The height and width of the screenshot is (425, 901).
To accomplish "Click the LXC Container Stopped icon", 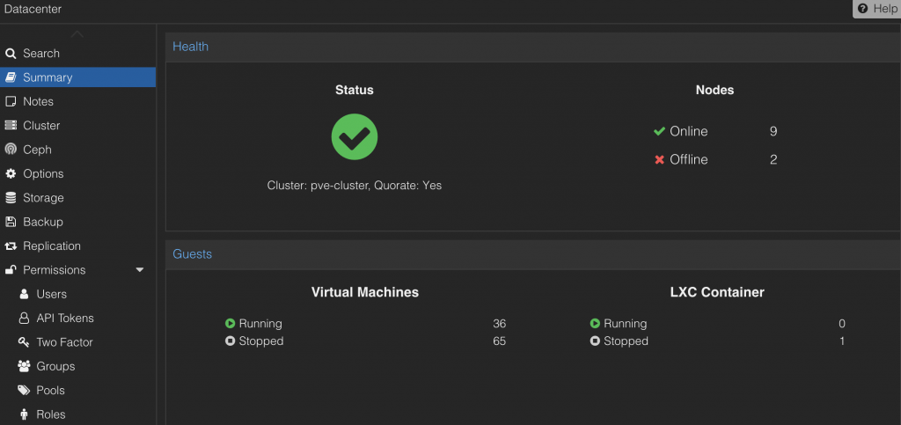I will pyautogui.click(x=596, y=341).
